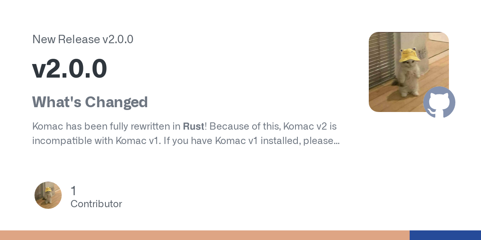
Task: Click the "What's Changed" heading
Action: point(90,102)
